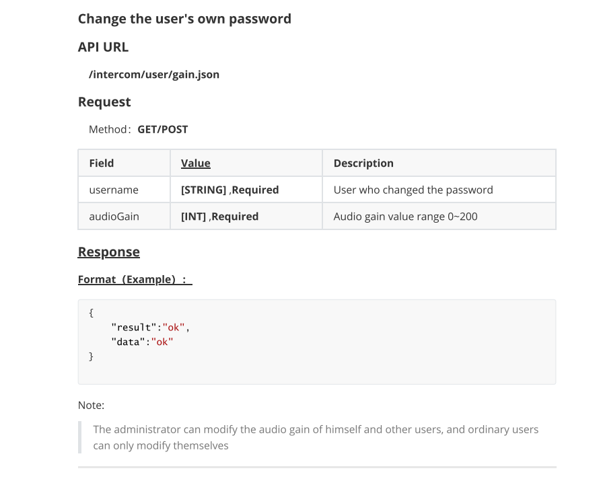The image size is (599, 483).
Task: Click the API URL heading
Action: [103, 47]
